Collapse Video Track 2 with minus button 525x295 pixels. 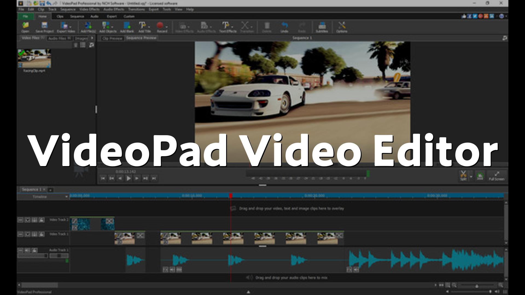pos(21,220)
